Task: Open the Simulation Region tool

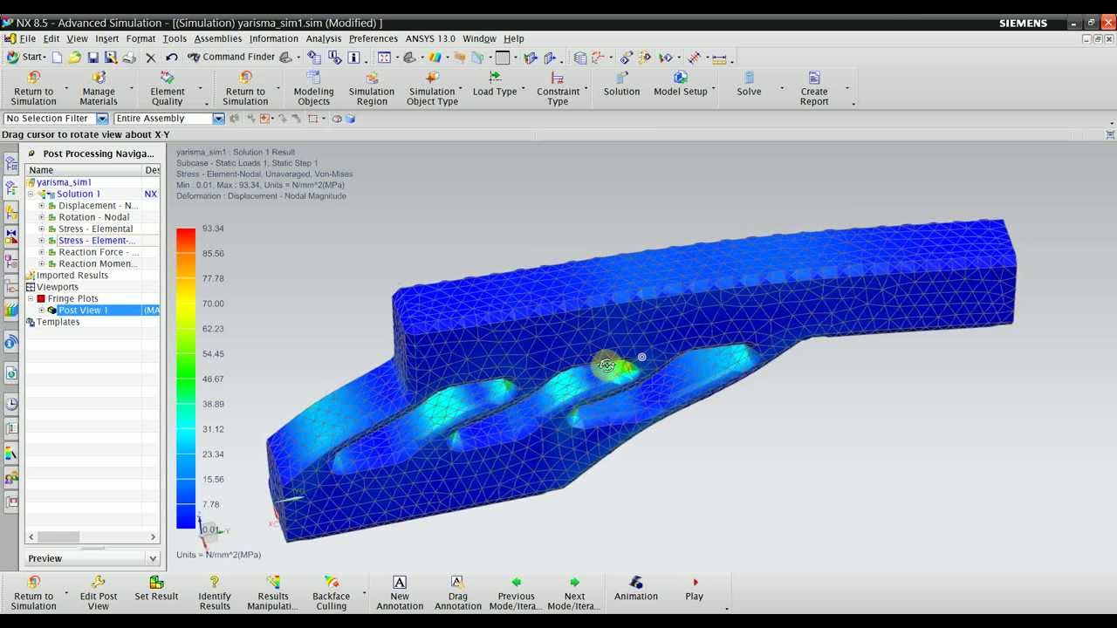Action: [372, 89]
